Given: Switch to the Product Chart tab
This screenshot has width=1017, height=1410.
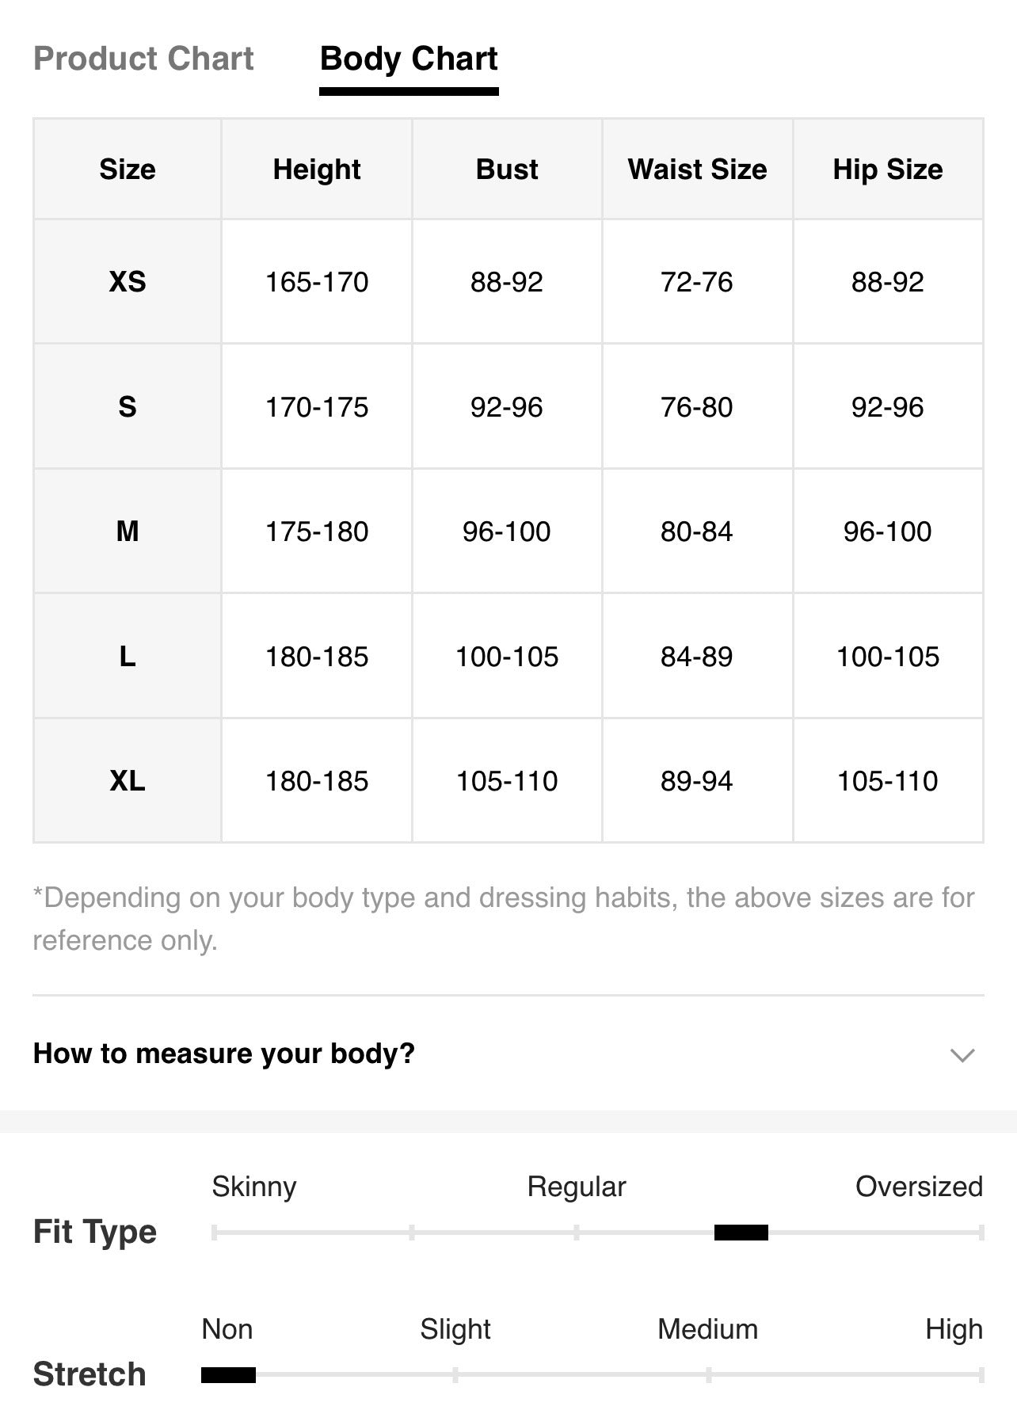Looking at the screenshot, I should point(143,59).
